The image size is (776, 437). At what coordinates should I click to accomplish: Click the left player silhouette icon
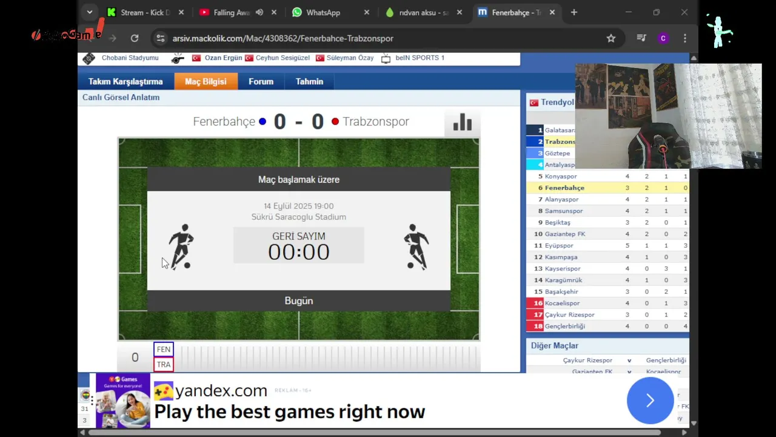point(181,246)
